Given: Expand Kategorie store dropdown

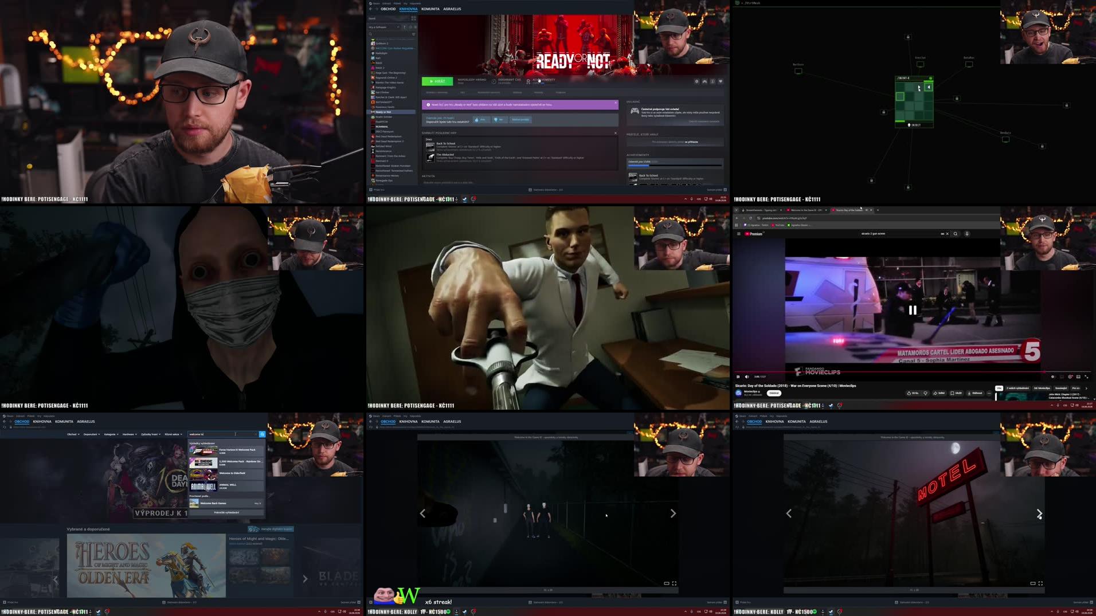Looking at the screenshot, I should tap(111, 434).
